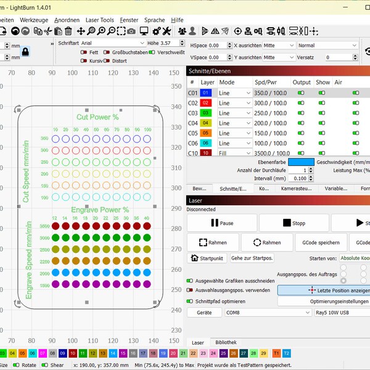Open the COM8 port dropdown
The height and width of the screenshot is (370, 370).
[x=268, y=313]
